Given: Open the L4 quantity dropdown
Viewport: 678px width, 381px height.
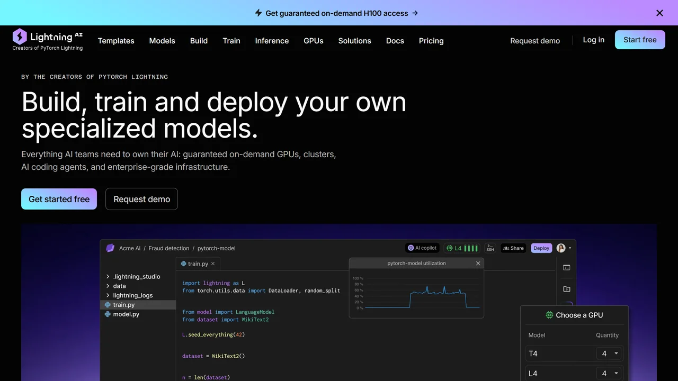Looking at the screenshot, I should coord(609,373).
